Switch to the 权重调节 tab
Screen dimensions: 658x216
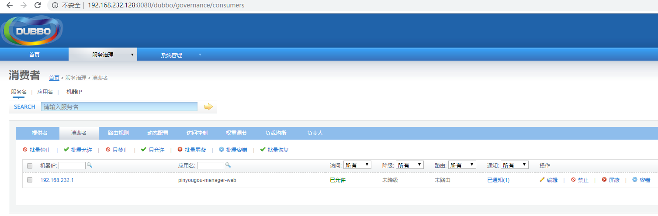pos(236,133)
